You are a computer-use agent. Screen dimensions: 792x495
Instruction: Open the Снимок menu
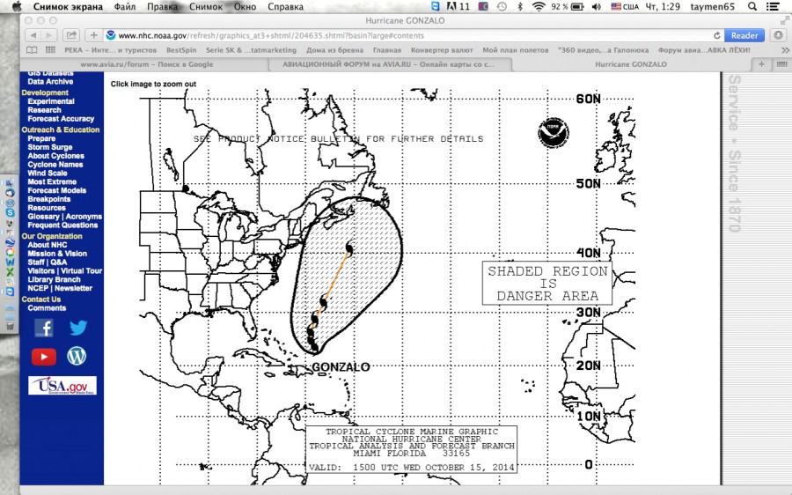coord(206,6)
